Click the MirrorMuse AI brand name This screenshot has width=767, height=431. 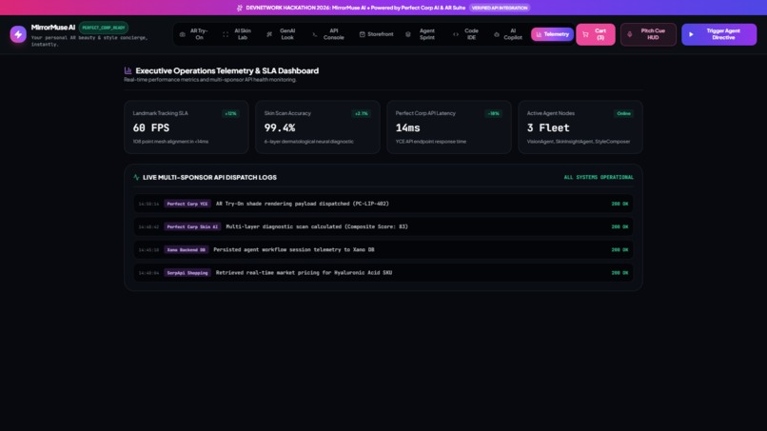click(53, 28)
